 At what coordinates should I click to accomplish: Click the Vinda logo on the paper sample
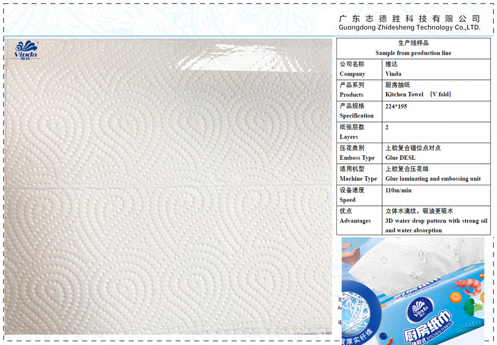click(x=26, y=50)
